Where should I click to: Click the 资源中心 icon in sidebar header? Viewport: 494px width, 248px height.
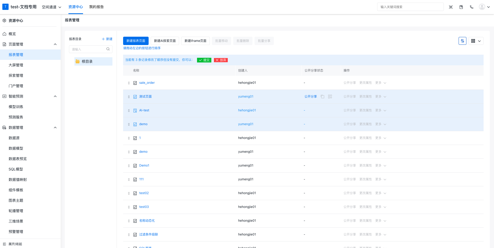pyautogui.click(x=4, y=21)
